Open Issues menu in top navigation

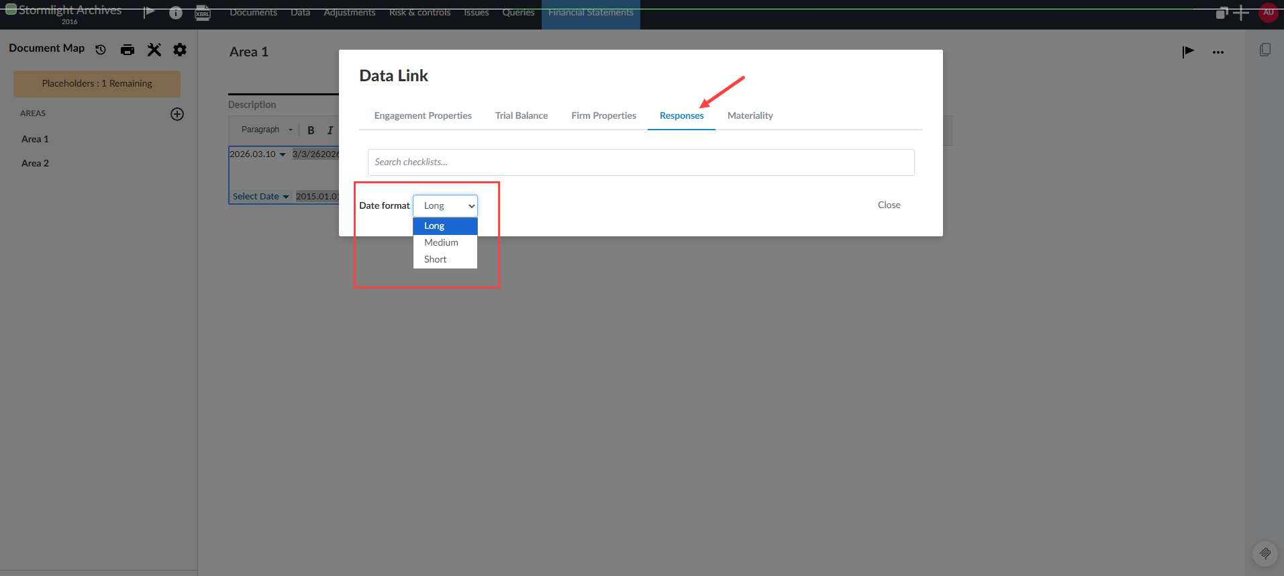476,13
